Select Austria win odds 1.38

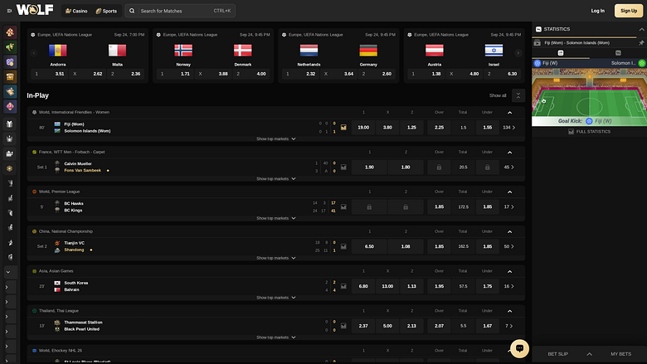coord(426,74)
